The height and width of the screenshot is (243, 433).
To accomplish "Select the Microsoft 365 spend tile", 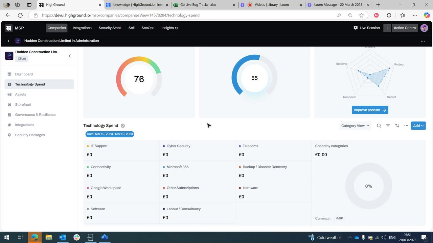I will [x=197, y=171].
